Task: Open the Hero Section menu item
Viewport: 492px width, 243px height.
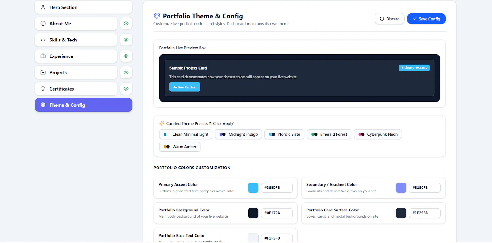Action: [83, 7]
